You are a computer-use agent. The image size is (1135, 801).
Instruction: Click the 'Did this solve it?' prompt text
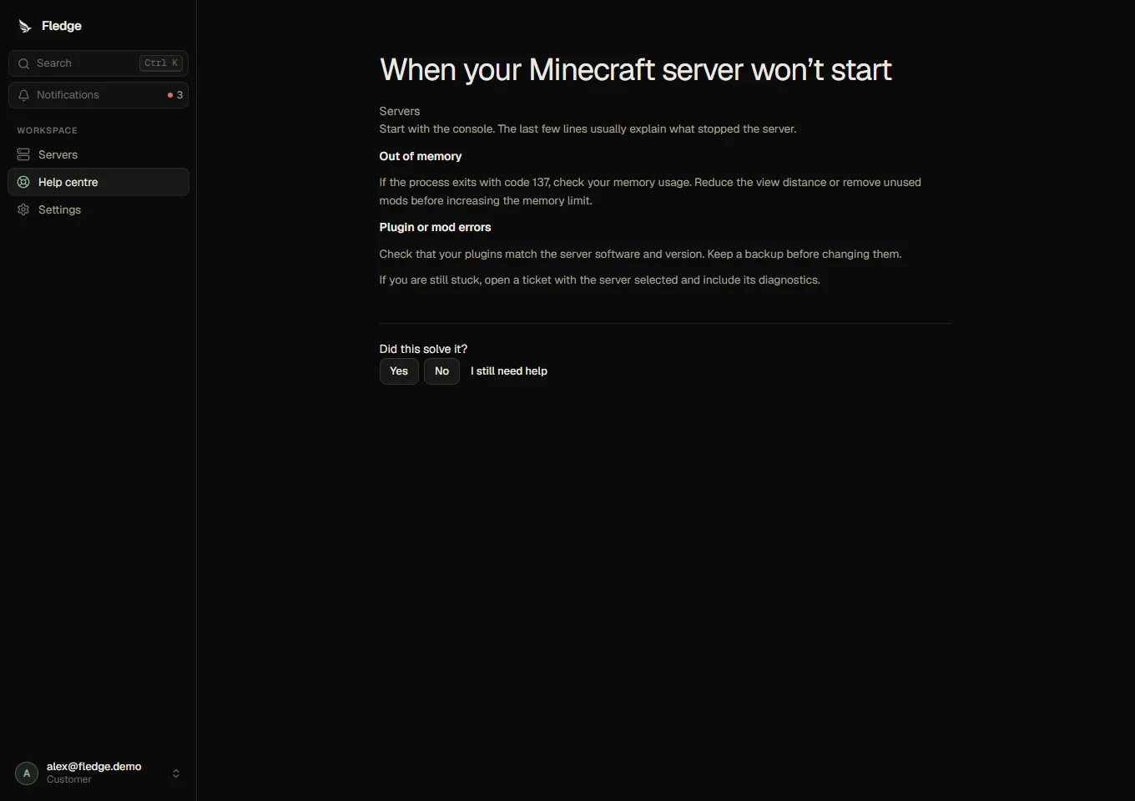coord(423,349)
